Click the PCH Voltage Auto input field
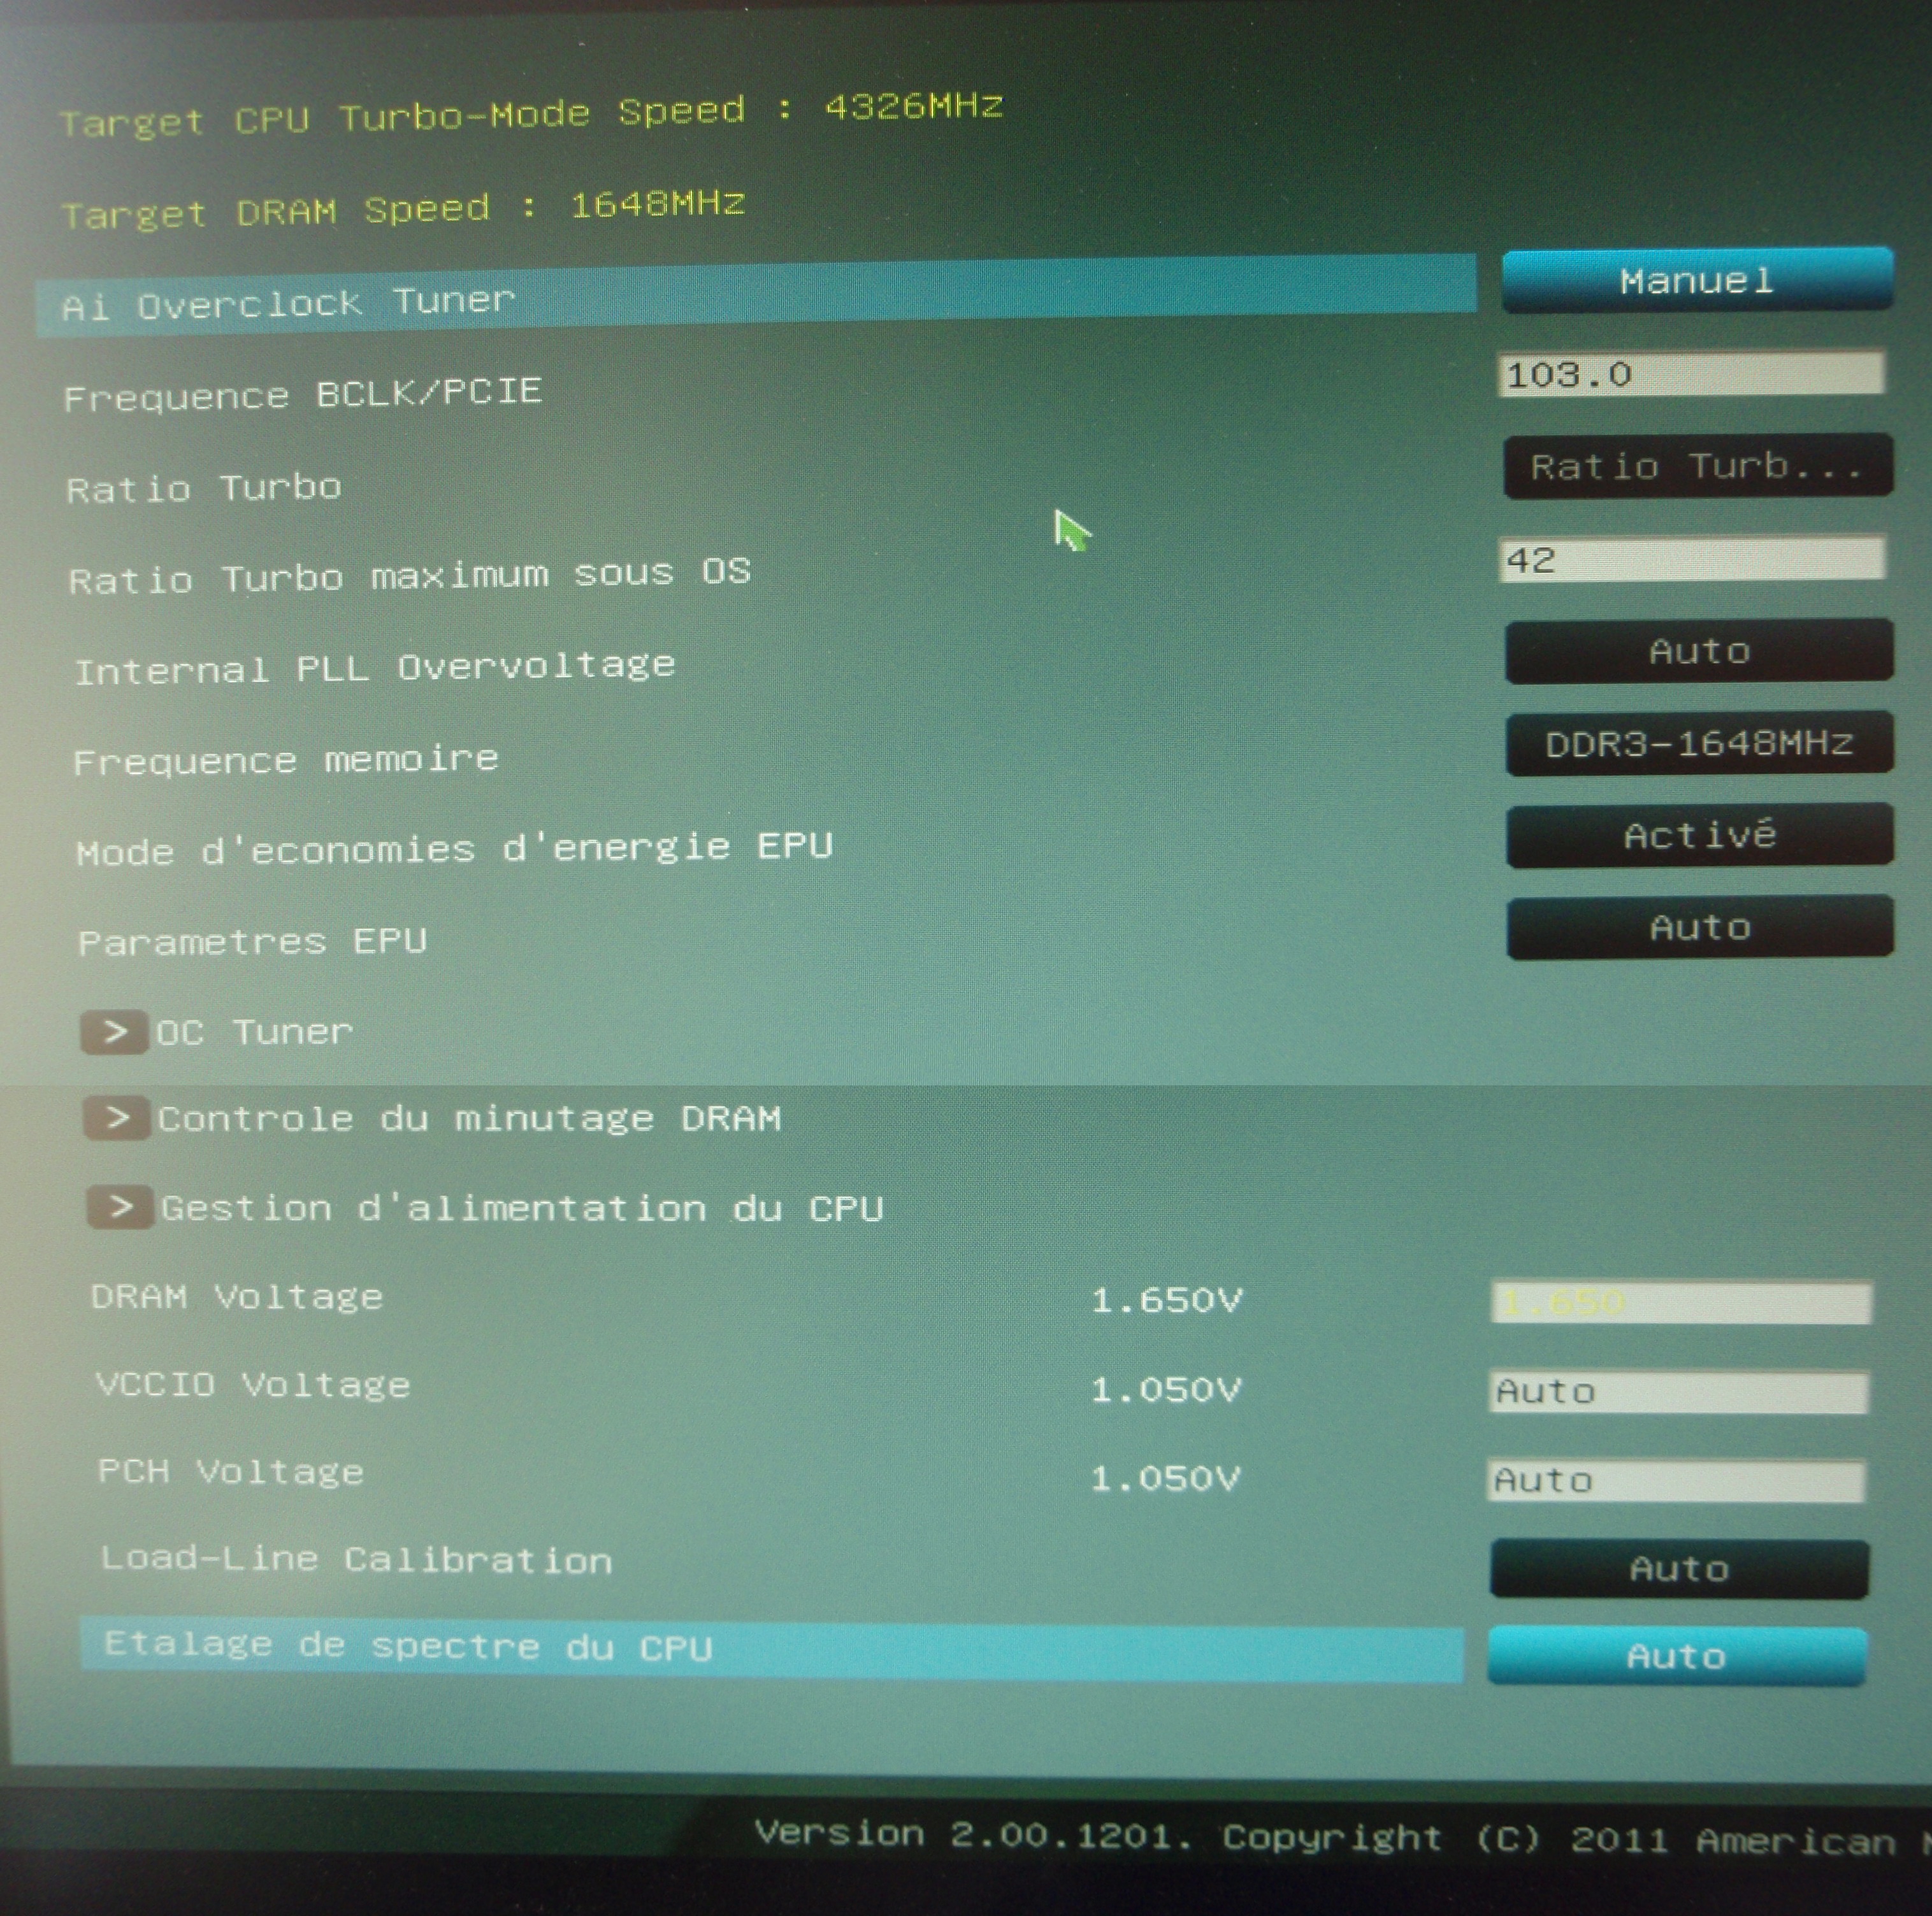 1676,1480
